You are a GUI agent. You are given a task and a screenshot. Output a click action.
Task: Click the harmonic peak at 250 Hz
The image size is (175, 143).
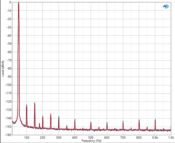[x=51, y=114]
